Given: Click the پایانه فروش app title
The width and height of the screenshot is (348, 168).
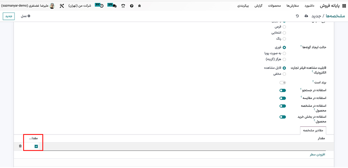Looking at the screenshot, I should click(x=331, y=6).
